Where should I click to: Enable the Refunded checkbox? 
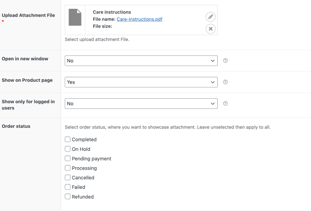pos(68,196)
